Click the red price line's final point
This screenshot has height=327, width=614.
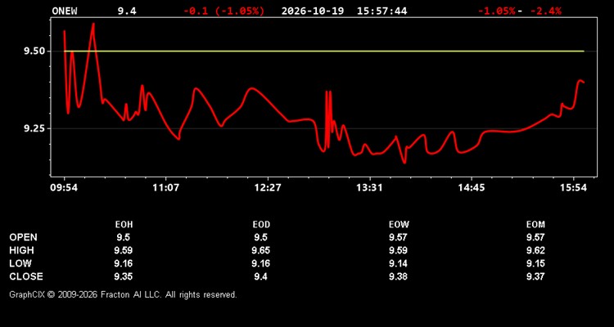(584, 82)
